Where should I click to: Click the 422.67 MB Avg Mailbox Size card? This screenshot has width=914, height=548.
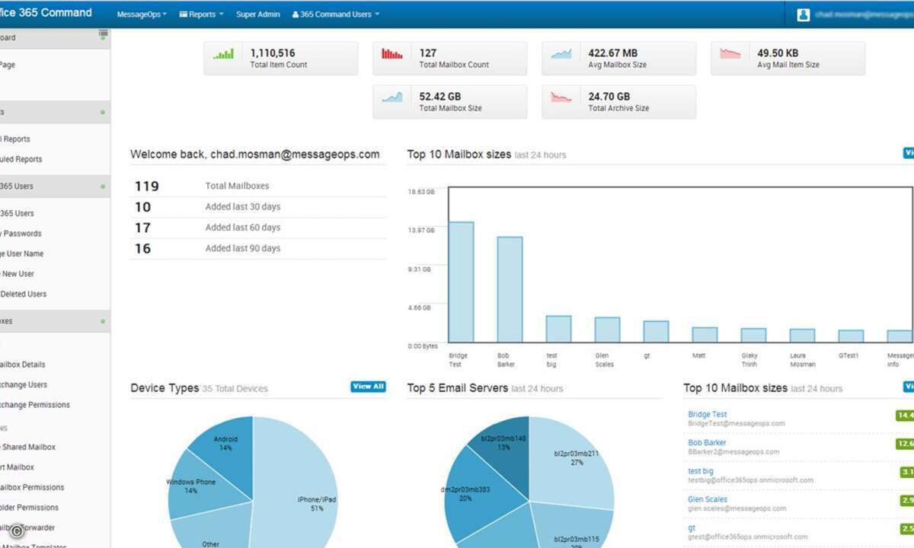(x=618, y=59)
